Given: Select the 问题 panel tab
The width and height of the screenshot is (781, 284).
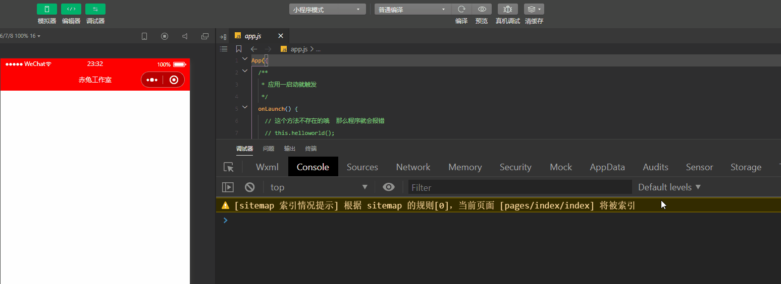Looking at the screenshot, I should (269, 149).
